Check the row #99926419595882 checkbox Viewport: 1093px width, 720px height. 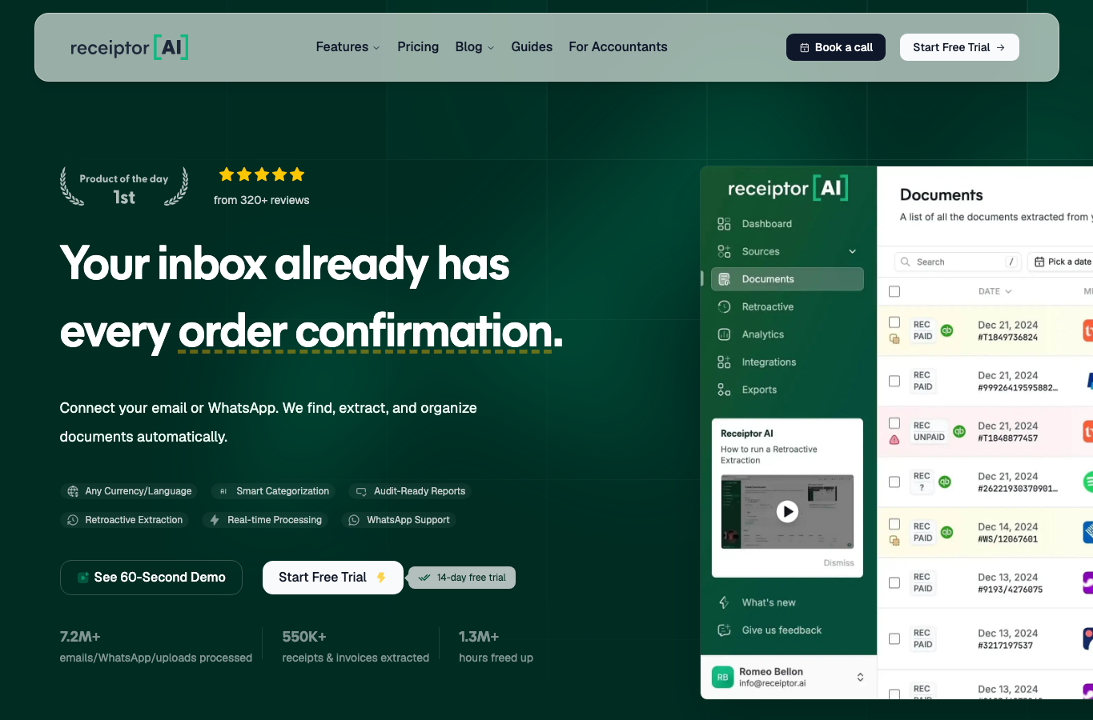(894, 381)
